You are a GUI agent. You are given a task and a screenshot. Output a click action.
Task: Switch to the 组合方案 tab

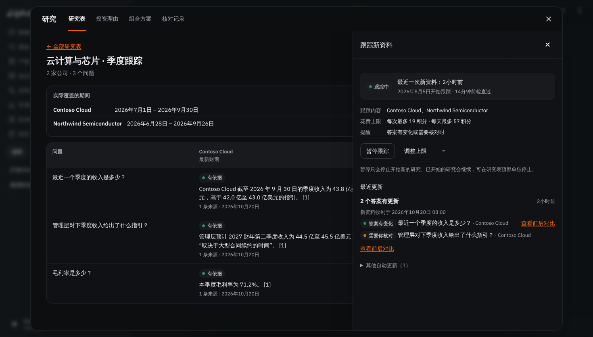[140, 19]
